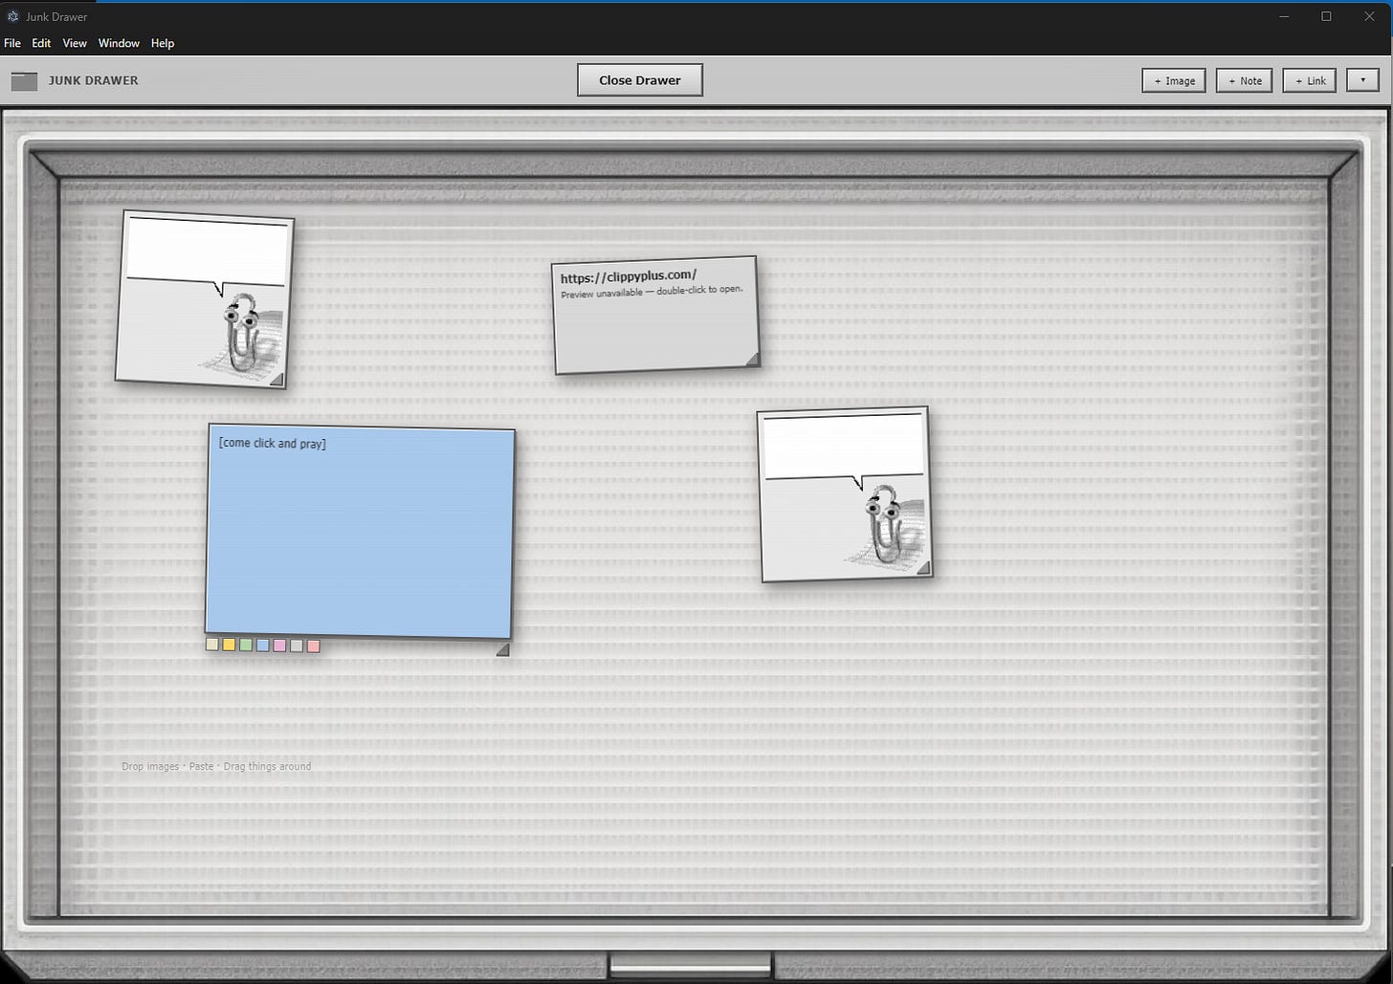Choose the blue color swatch for the note

point(262,645)
